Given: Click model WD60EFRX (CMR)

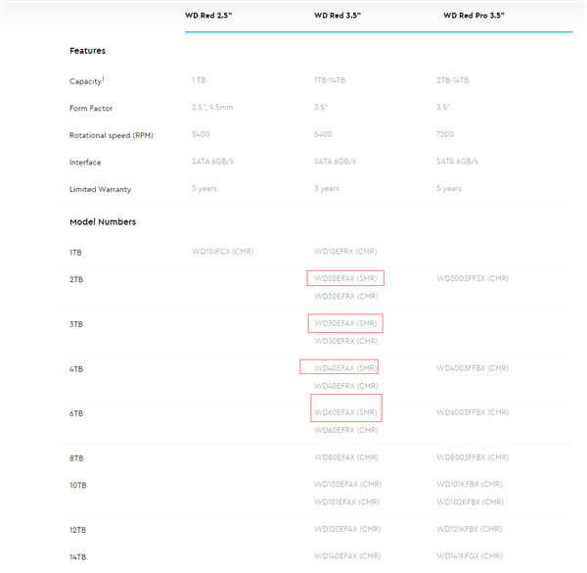Looking at the screenshot, I should point(346,430).
